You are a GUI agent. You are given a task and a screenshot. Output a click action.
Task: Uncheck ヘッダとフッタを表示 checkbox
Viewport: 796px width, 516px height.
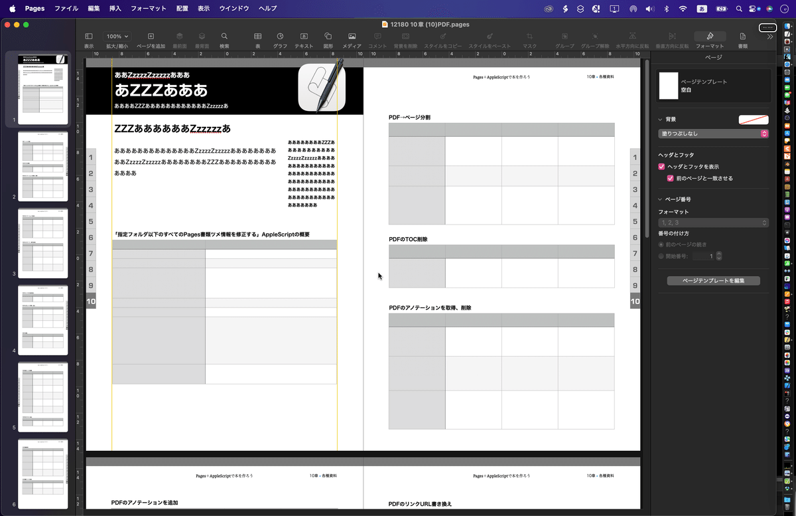click(x=661, y=167)
